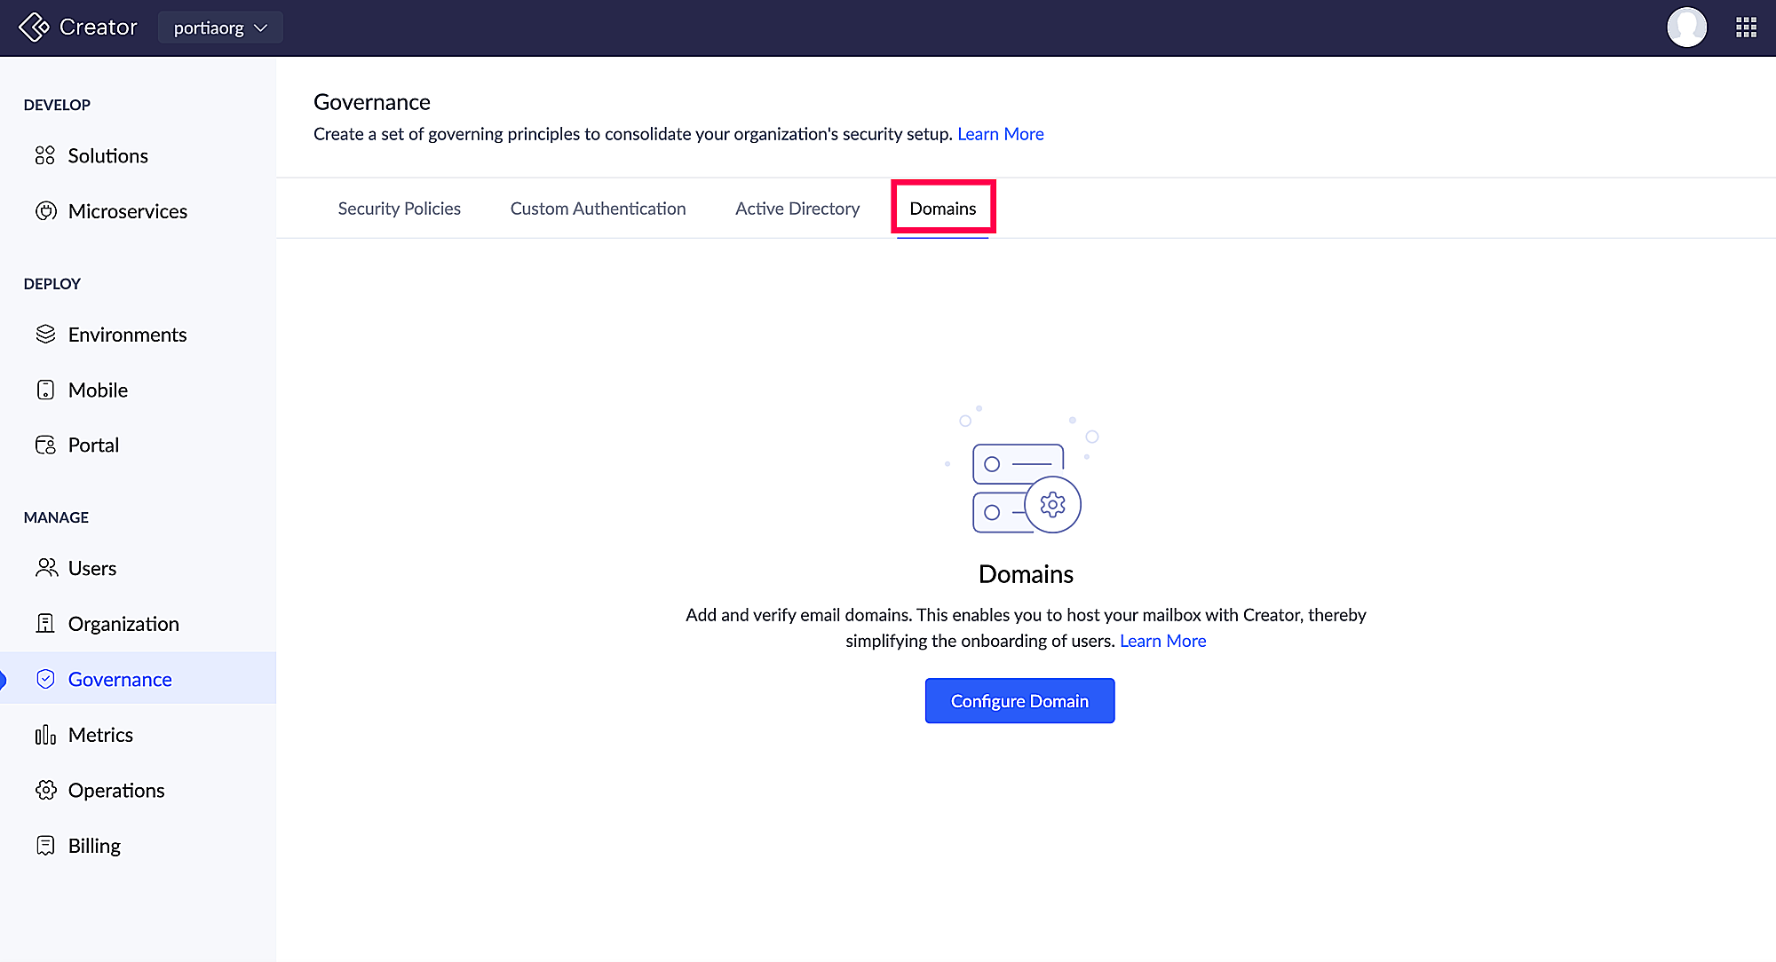Click the Operations gear icon
This screenshot has width=1776, height=962.
pyautogui.click(x=45, y=790)
